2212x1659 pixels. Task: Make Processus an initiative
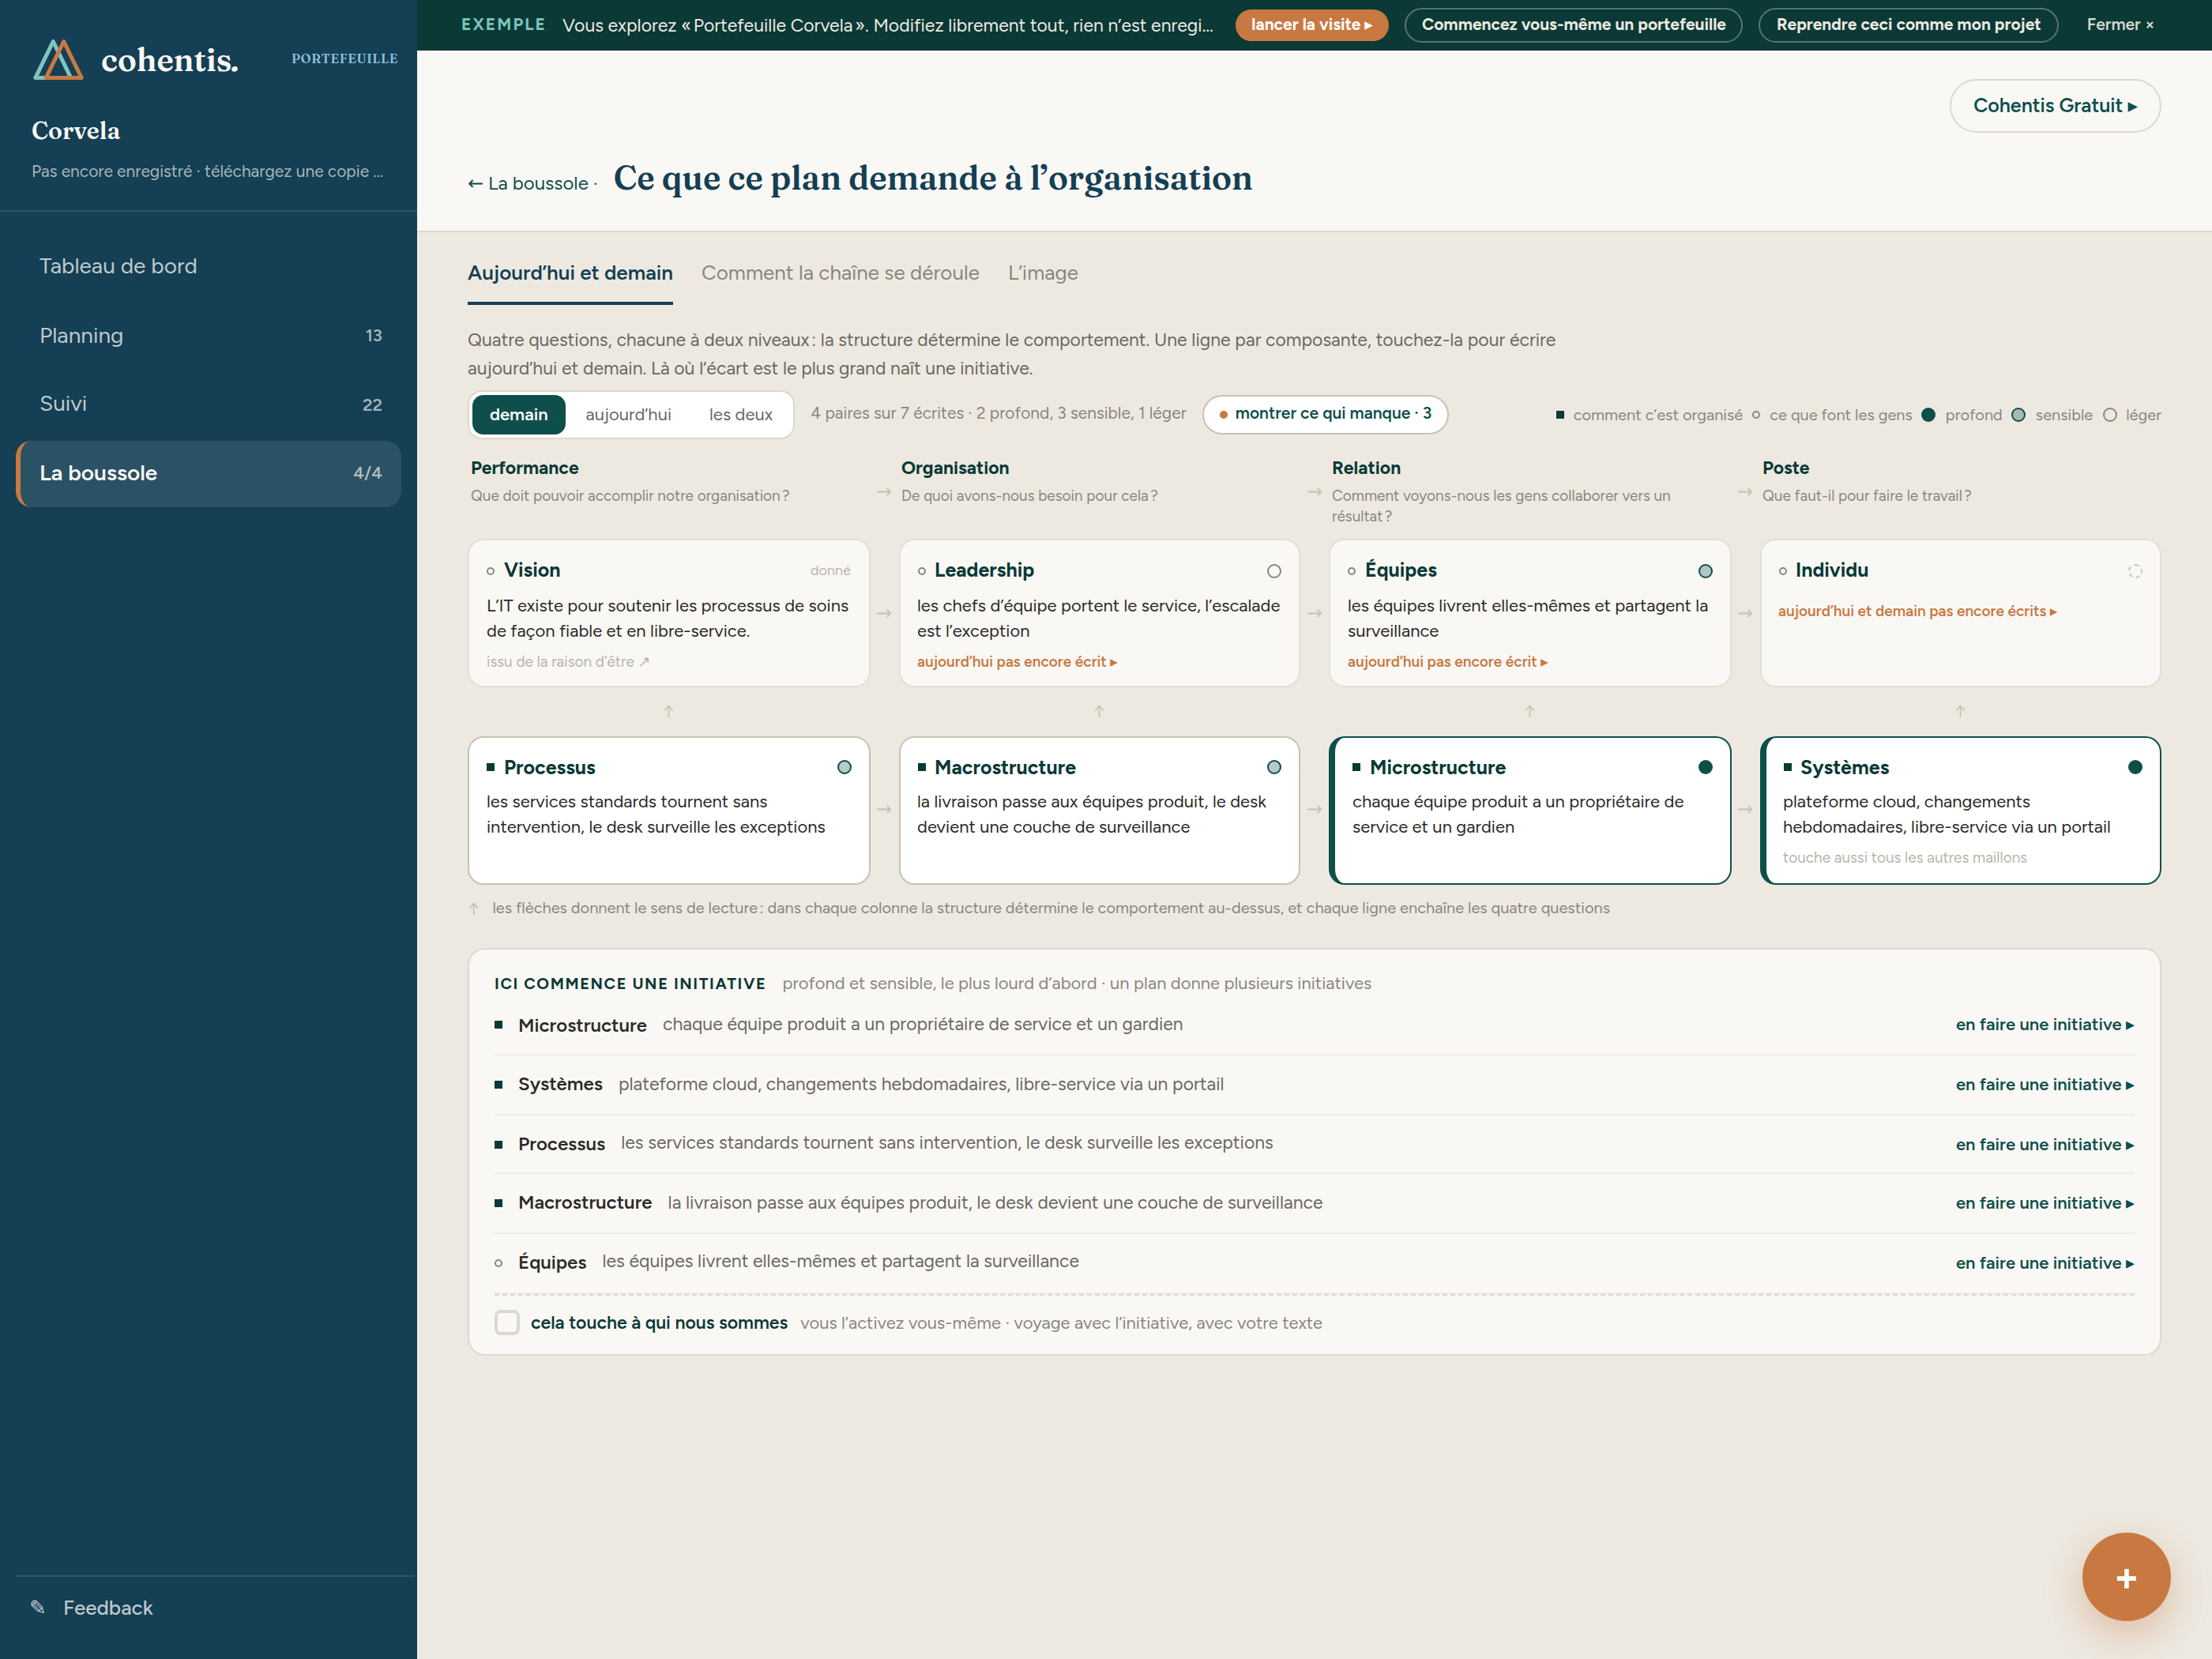pyautogui.click(x=2044, y=1144)
